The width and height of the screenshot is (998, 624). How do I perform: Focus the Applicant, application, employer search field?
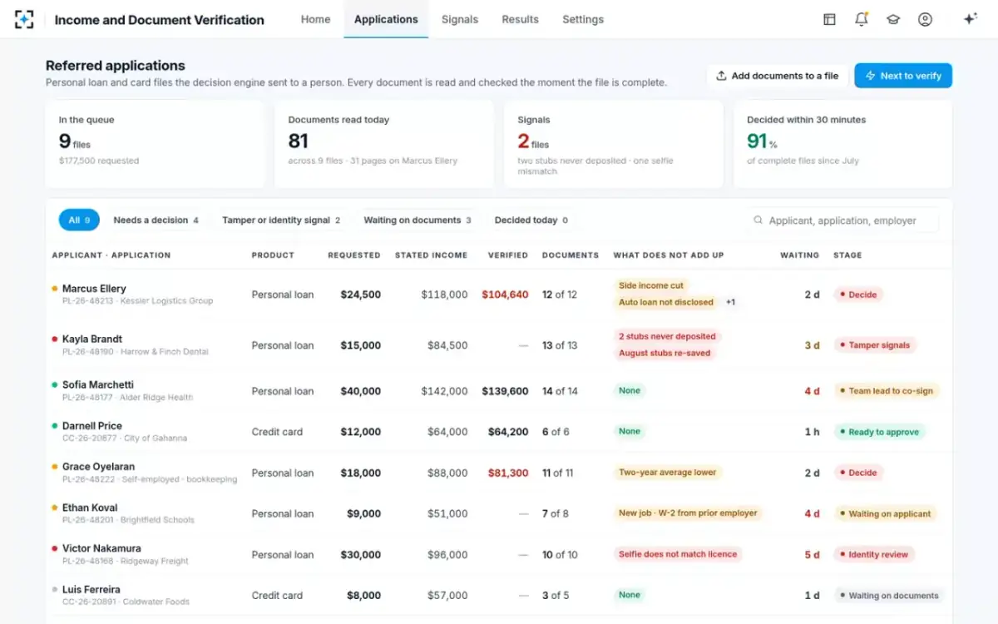coord(843,220)
